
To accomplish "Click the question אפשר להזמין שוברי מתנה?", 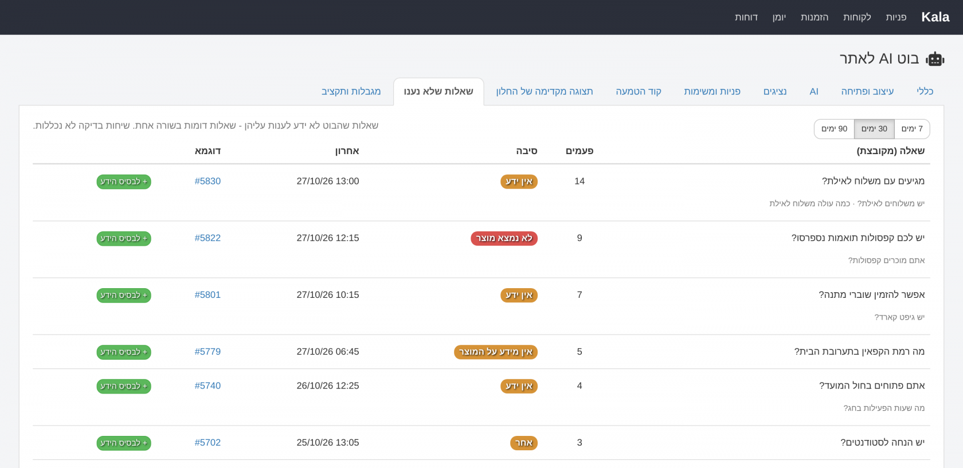I will pos(871,295).
